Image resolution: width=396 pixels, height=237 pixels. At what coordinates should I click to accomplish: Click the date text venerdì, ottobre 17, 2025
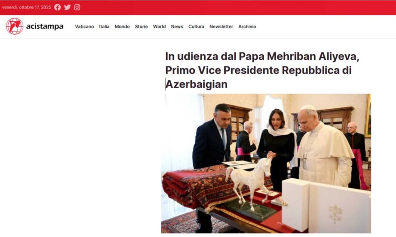27,7
